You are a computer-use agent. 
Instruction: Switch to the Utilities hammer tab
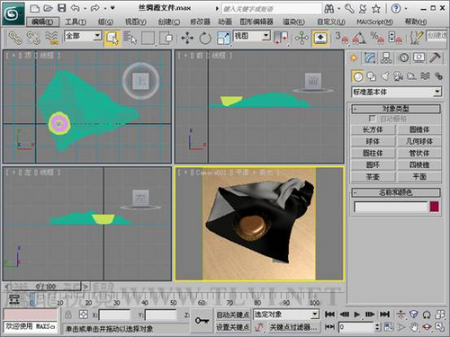(x=435, y=58)
